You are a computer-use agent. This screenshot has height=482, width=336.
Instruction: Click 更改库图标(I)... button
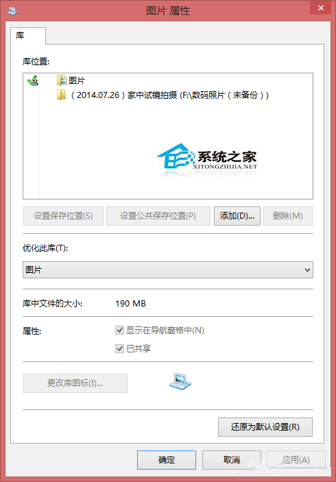75,383
